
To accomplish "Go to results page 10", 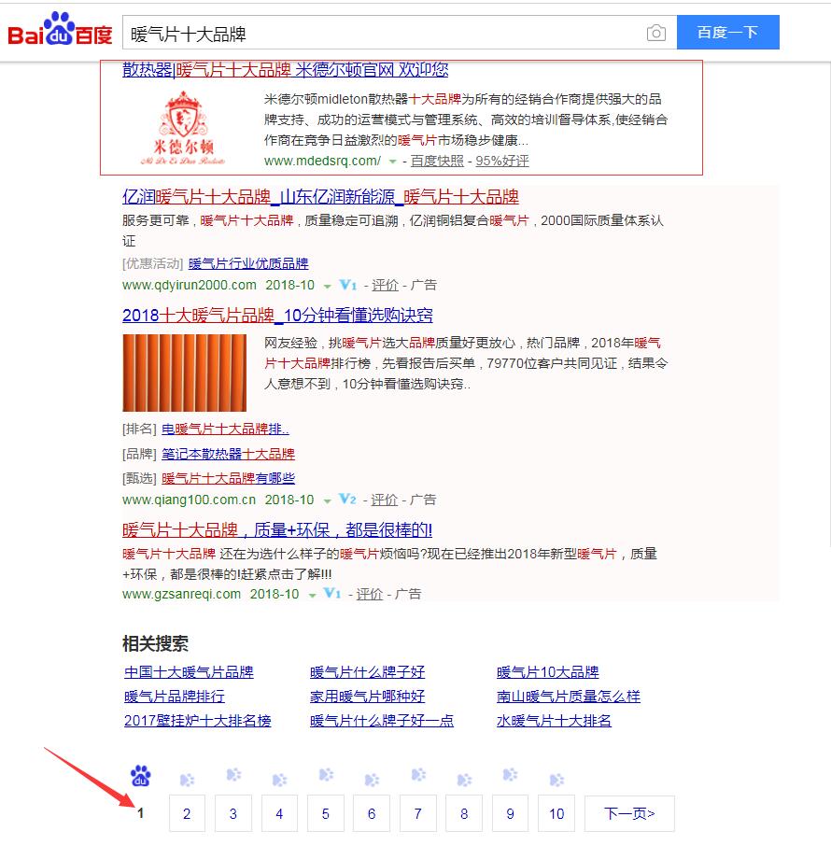I will (556, 813).
